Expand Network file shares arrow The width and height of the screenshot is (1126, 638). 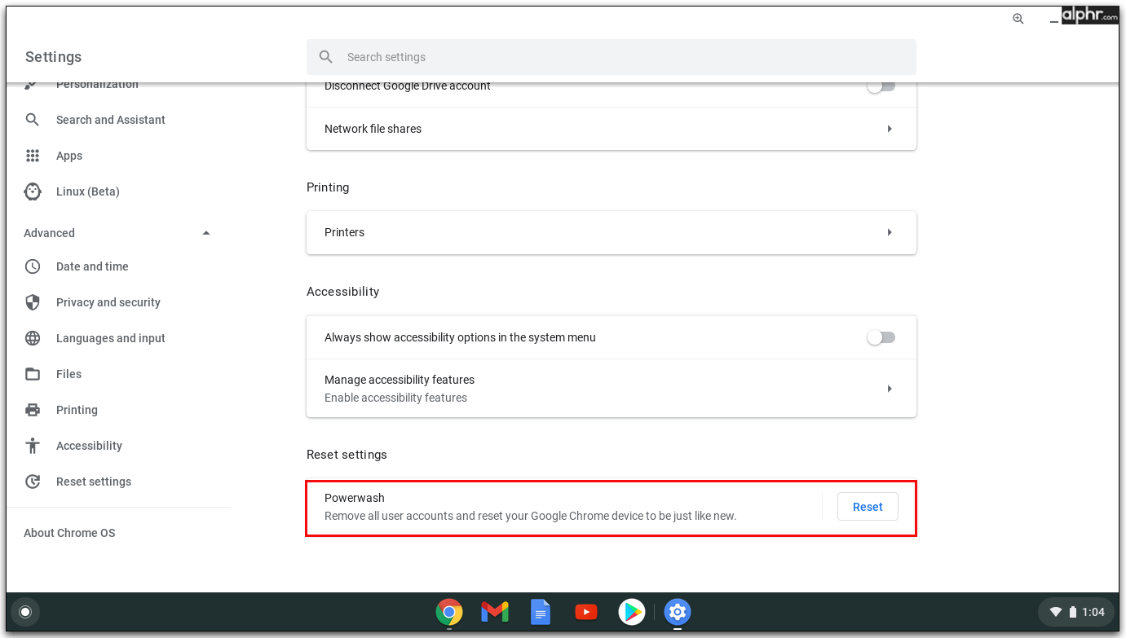click(x=890, y=129)
